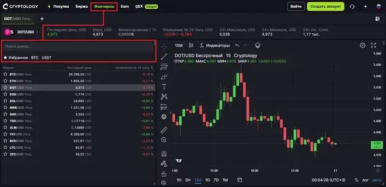The image size is (386, 187).
Task: Open the Индикаторы indicators menu
Action: click(214, 45)
